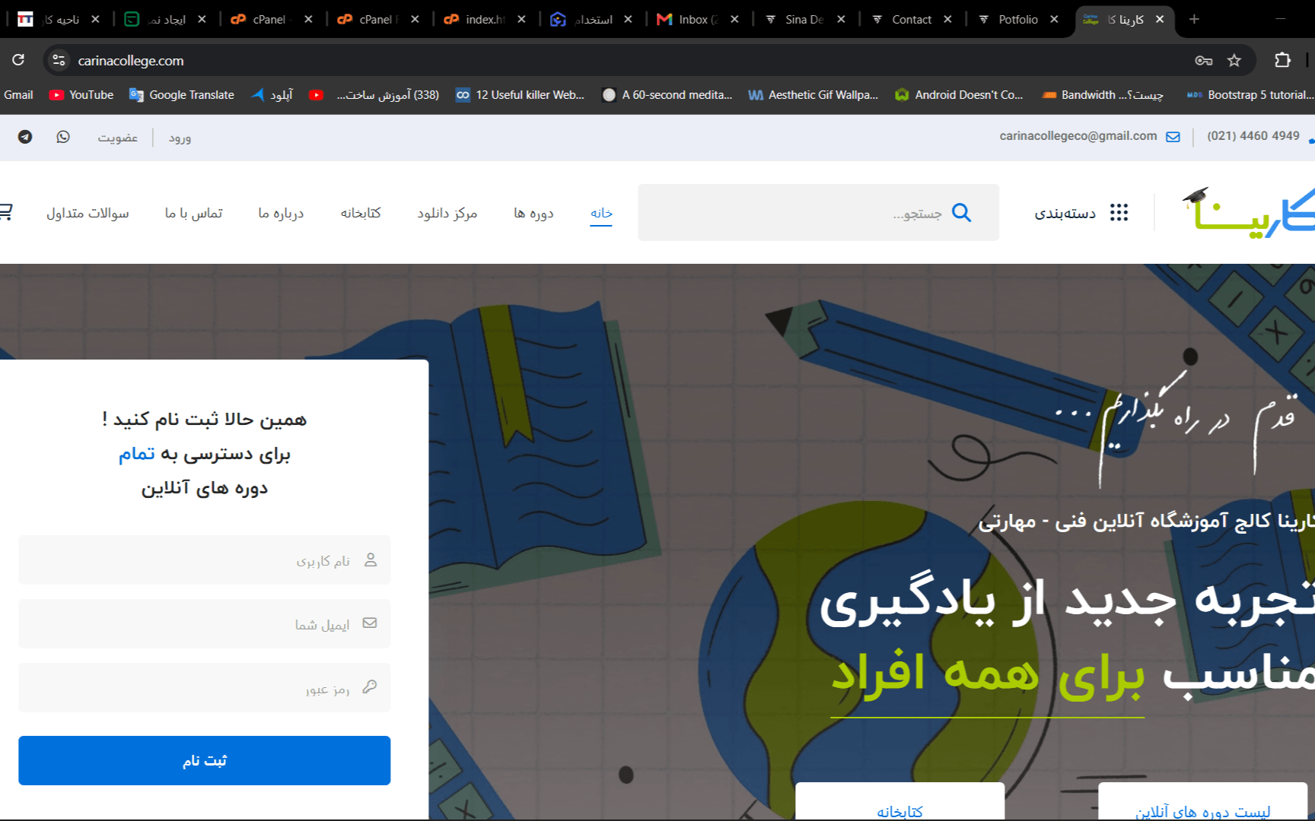The image size is (1315, 821).
Task: Open the Bandwidth چیست bookmark
Action: coord(1103,95)
